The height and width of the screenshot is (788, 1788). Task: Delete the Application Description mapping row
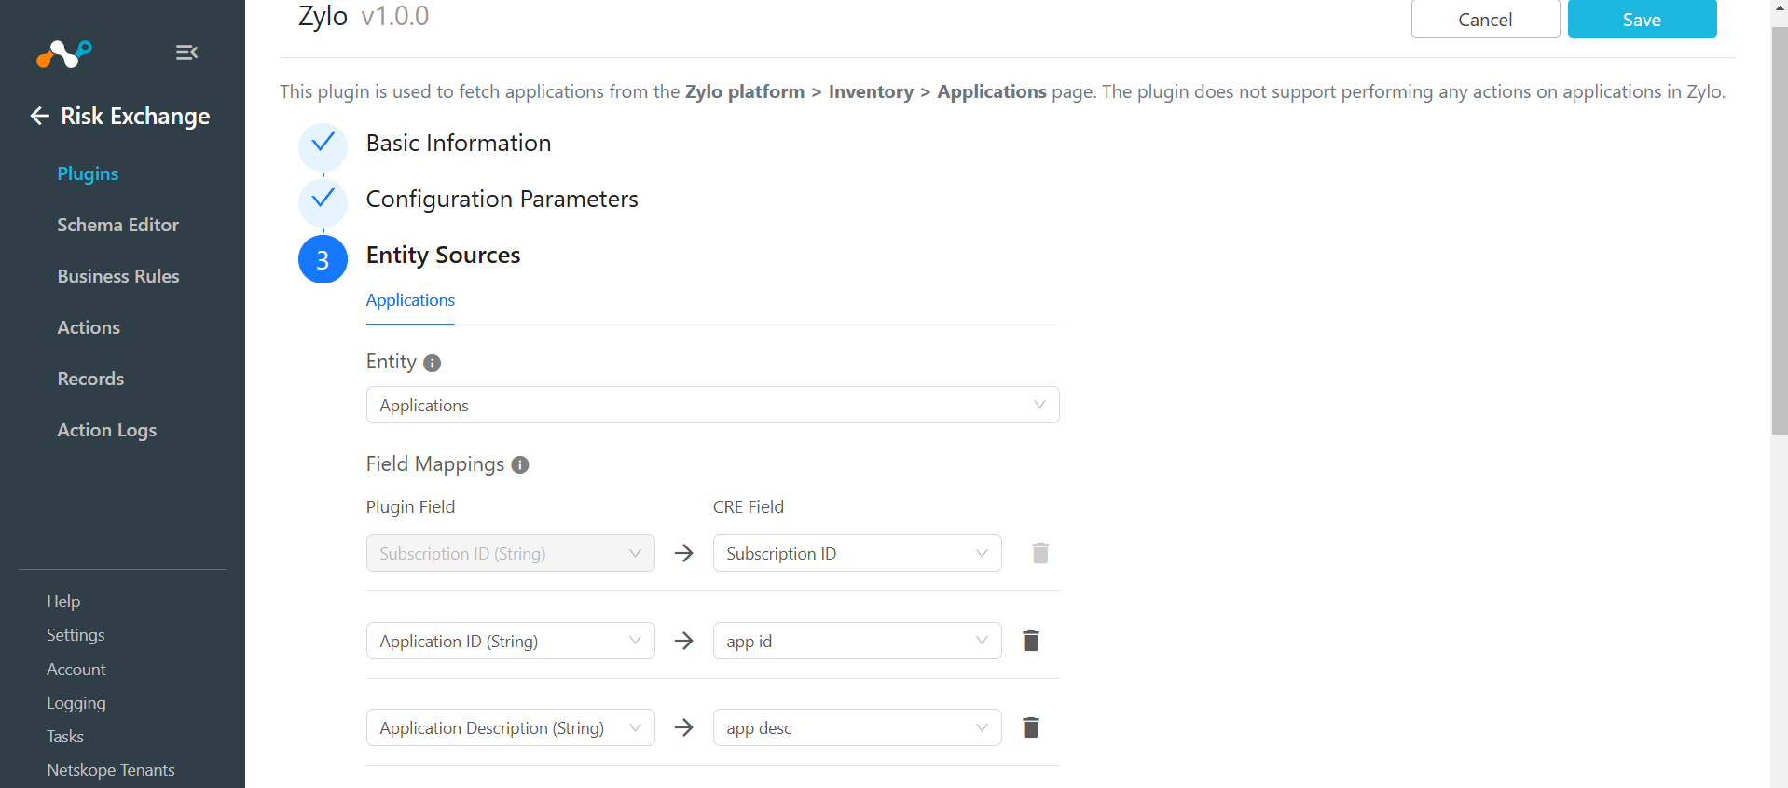pos(1031,727)
